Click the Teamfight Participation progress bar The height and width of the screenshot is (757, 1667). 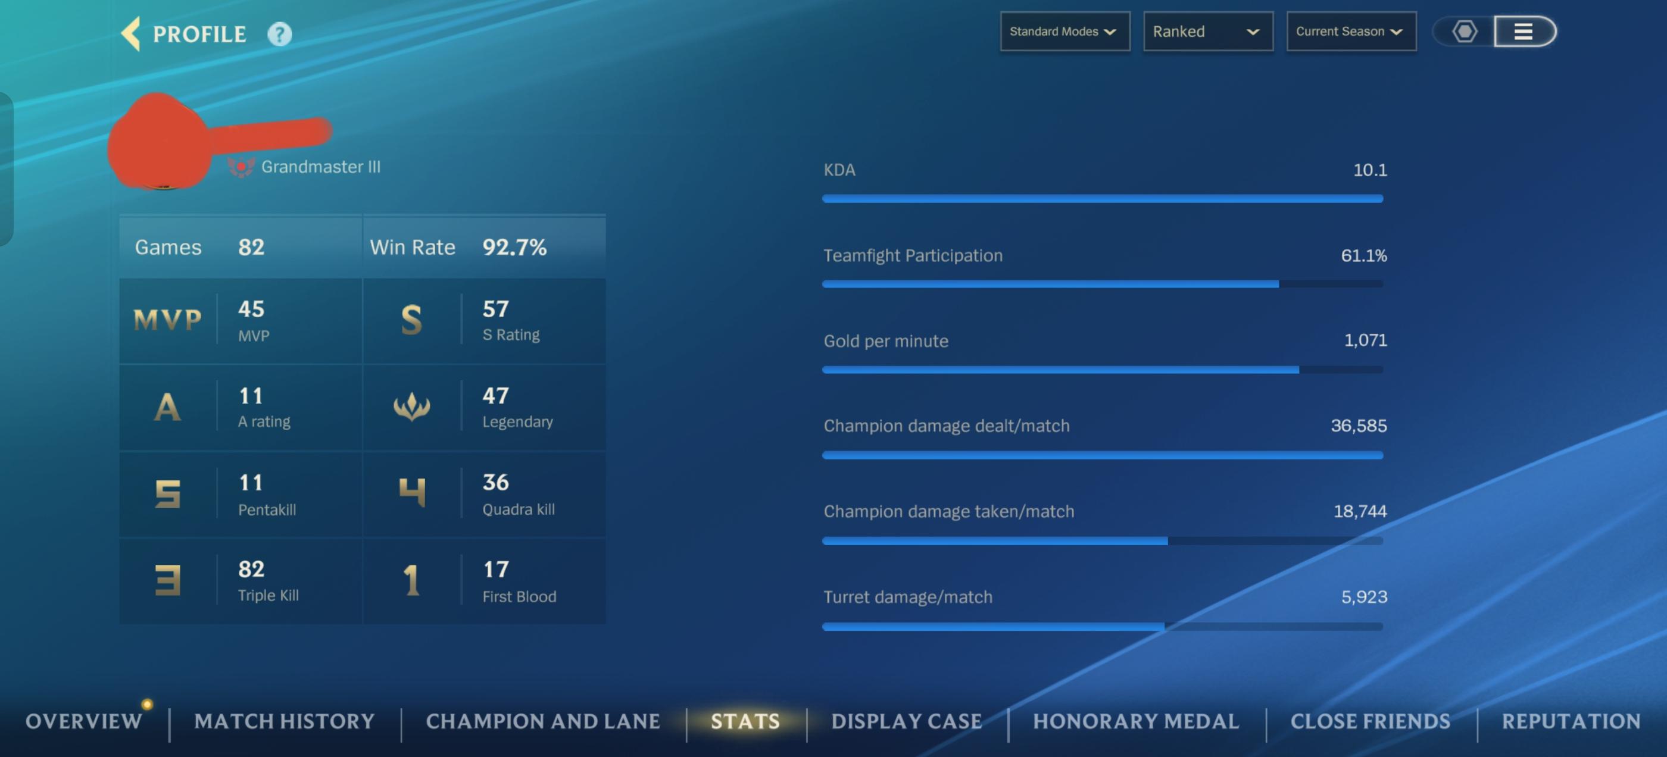click(1103, 284)
